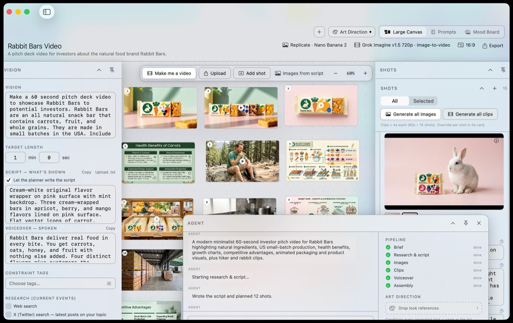513x323 pixels.
Task: Edit the target length minutes field
Action: coord(15,157)
